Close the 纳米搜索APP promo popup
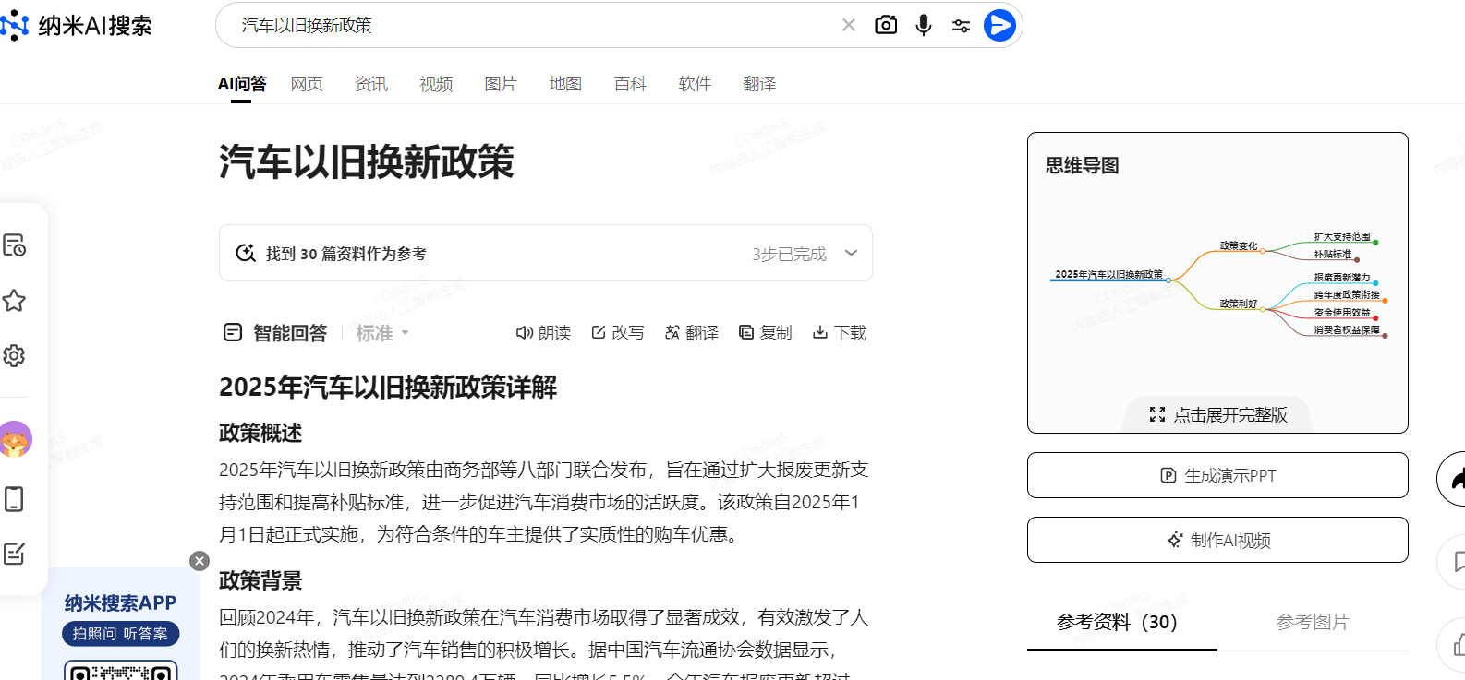 coord(200,561)
